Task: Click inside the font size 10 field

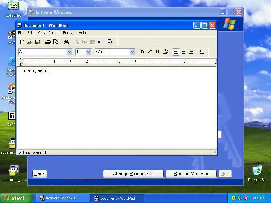Action: pos(81,52)
